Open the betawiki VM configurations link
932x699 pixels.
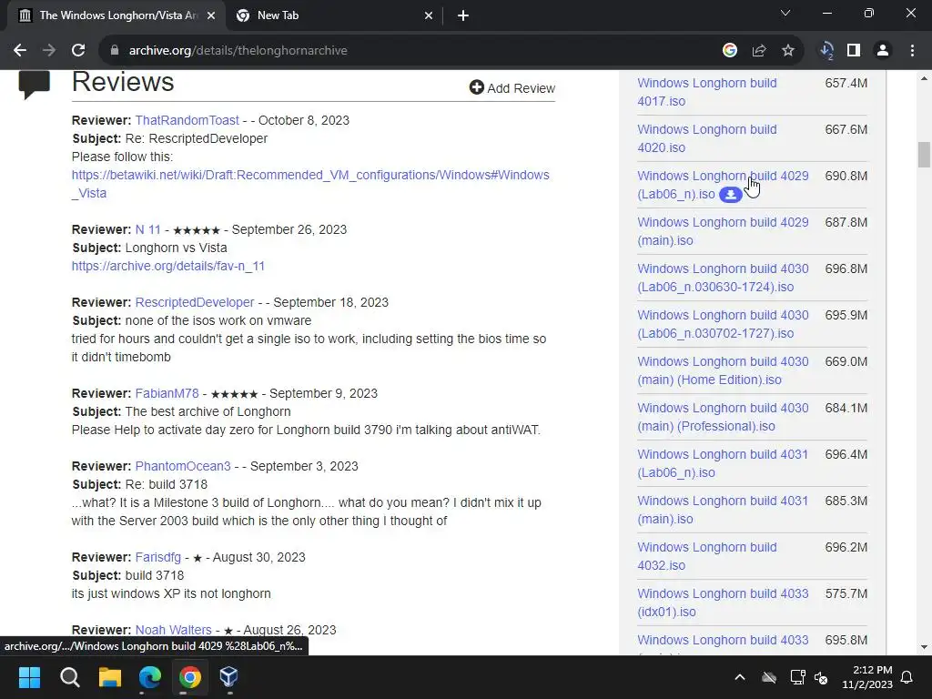310,184
